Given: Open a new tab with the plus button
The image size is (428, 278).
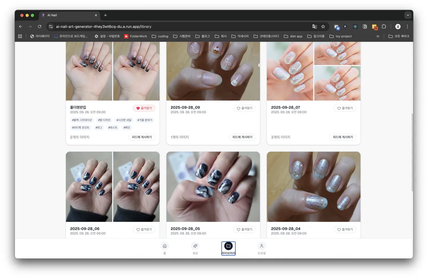Looking at the screenshot, I should [105, 15].
